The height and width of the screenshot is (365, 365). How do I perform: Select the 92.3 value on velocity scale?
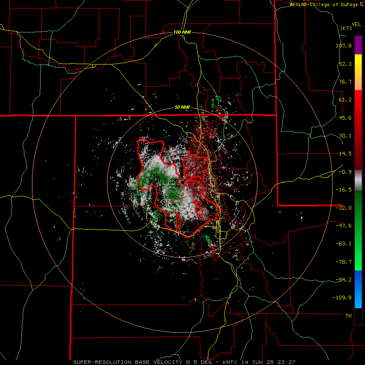[x=345, y=64]
